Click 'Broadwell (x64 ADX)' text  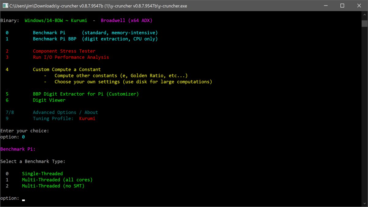click(x=126, y=21)
